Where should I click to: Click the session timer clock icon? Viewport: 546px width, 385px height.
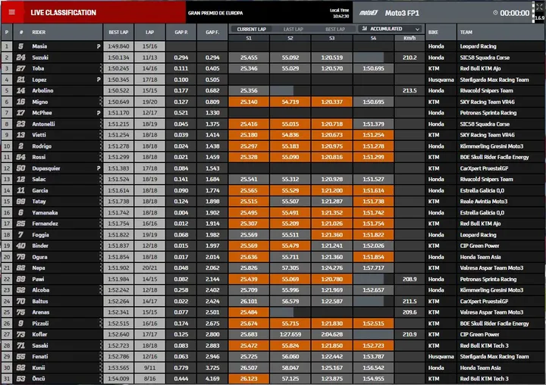click(495, 13)
